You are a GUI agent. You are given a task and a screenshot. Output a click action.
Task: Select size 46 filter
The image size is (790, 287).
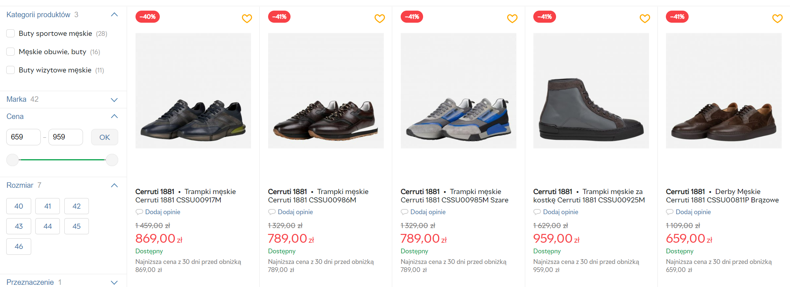[19, 246]
